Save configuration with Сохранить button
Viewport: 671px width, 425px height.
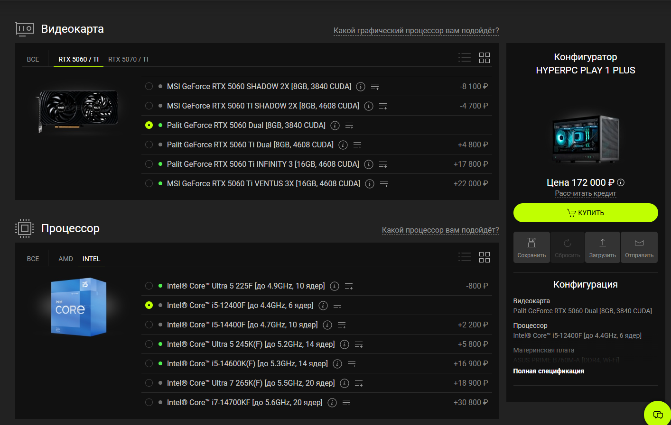click(531, 247)
